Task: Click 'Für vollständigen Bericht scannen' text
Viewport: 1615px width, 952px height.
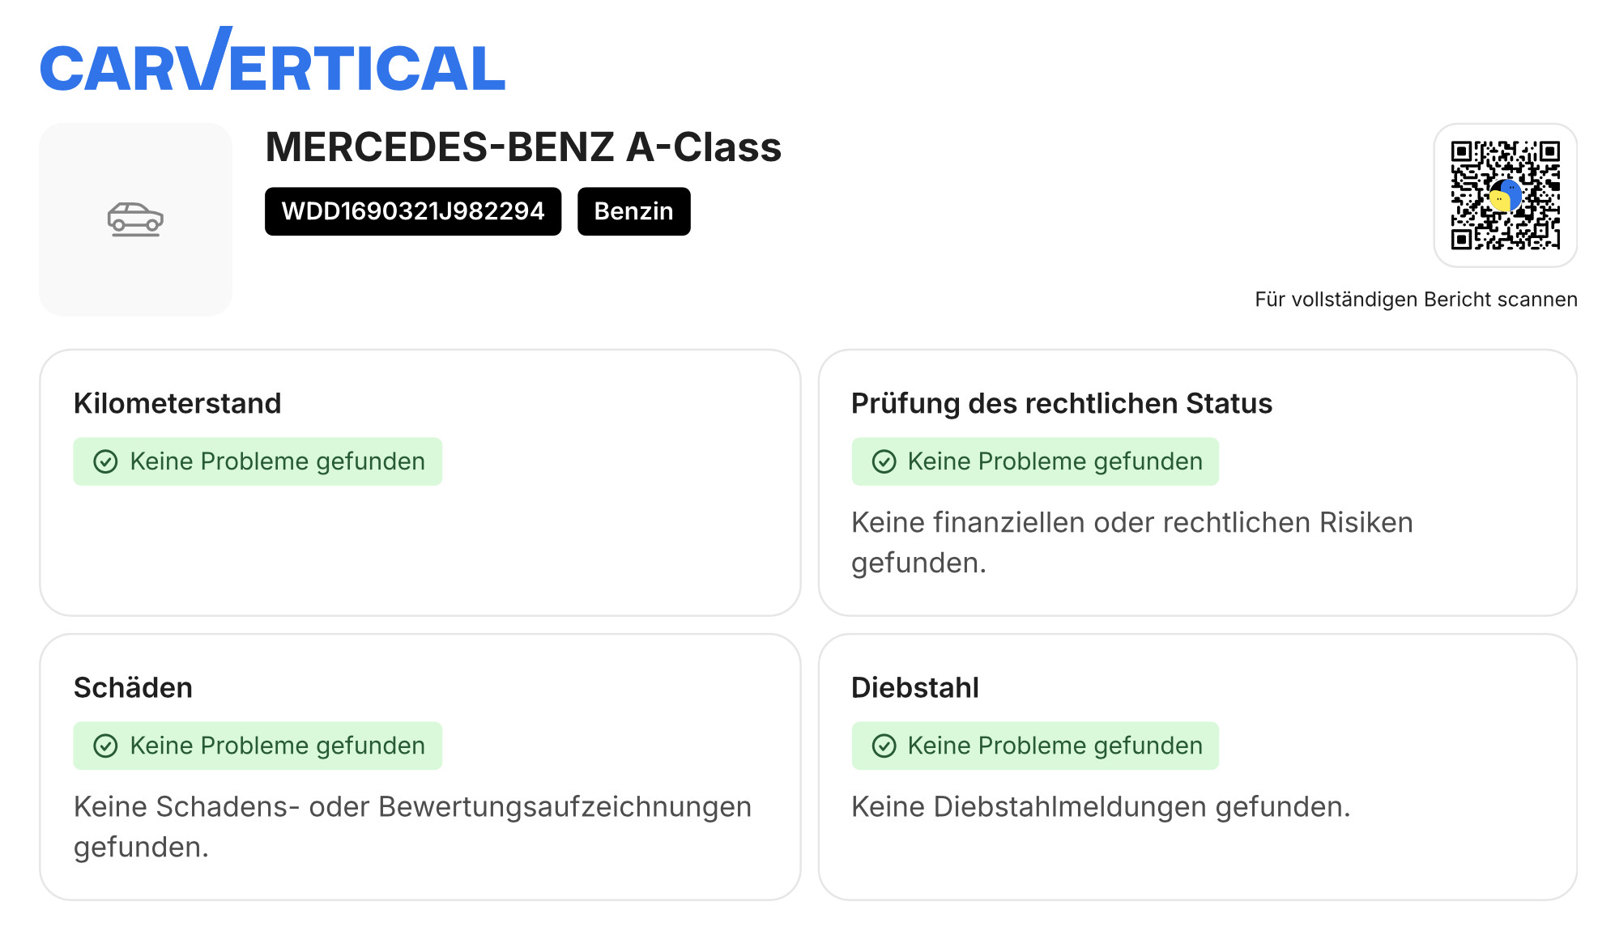Action: [1416, 300]
